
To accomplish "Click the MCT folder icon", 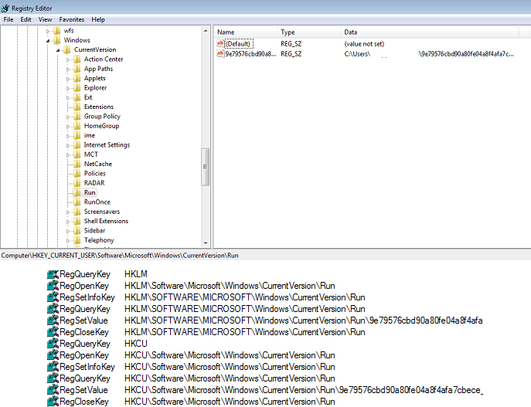I will [x=77, y=154].
